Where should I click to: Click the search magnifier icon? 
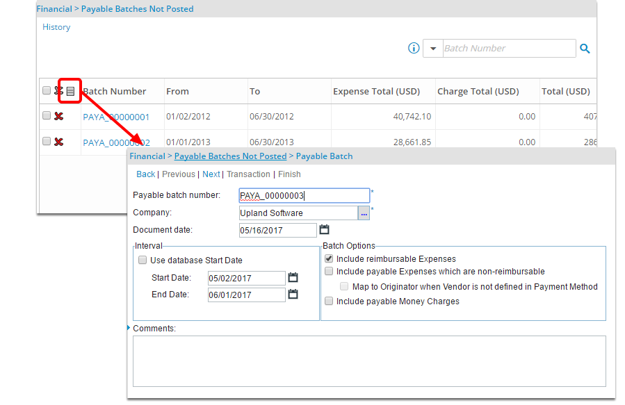point(585,49)
